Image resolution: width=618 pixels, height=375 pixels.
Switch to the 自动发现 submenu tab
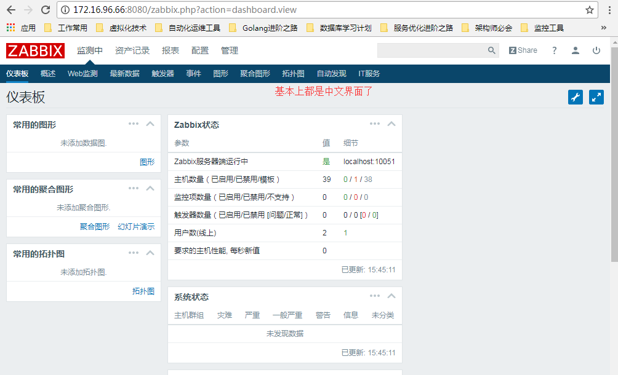(331, 74)
